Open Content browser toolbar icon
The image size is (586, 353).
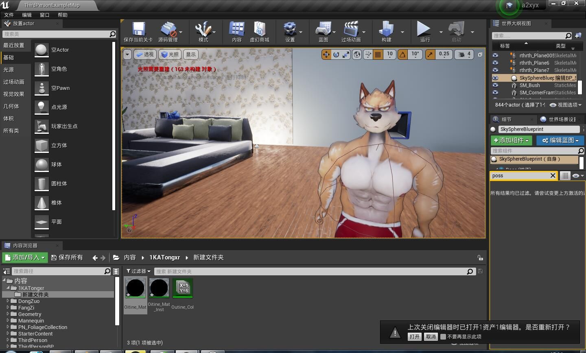pyautogui.click(x=236, y=30)
